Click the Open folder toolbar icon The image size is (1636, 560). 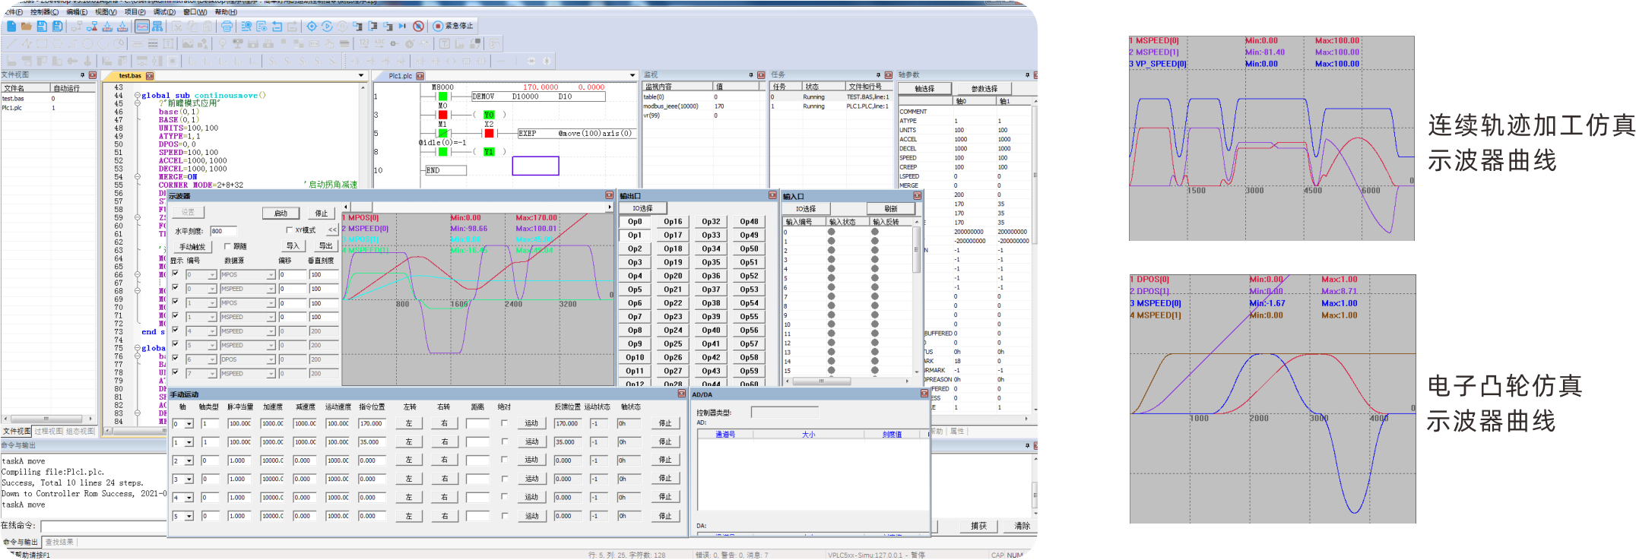[x=27, y=26]
